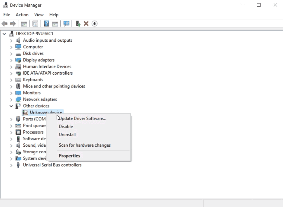Open the Help menu
This screenshot has height=207, width=283.
pos(54,15)
